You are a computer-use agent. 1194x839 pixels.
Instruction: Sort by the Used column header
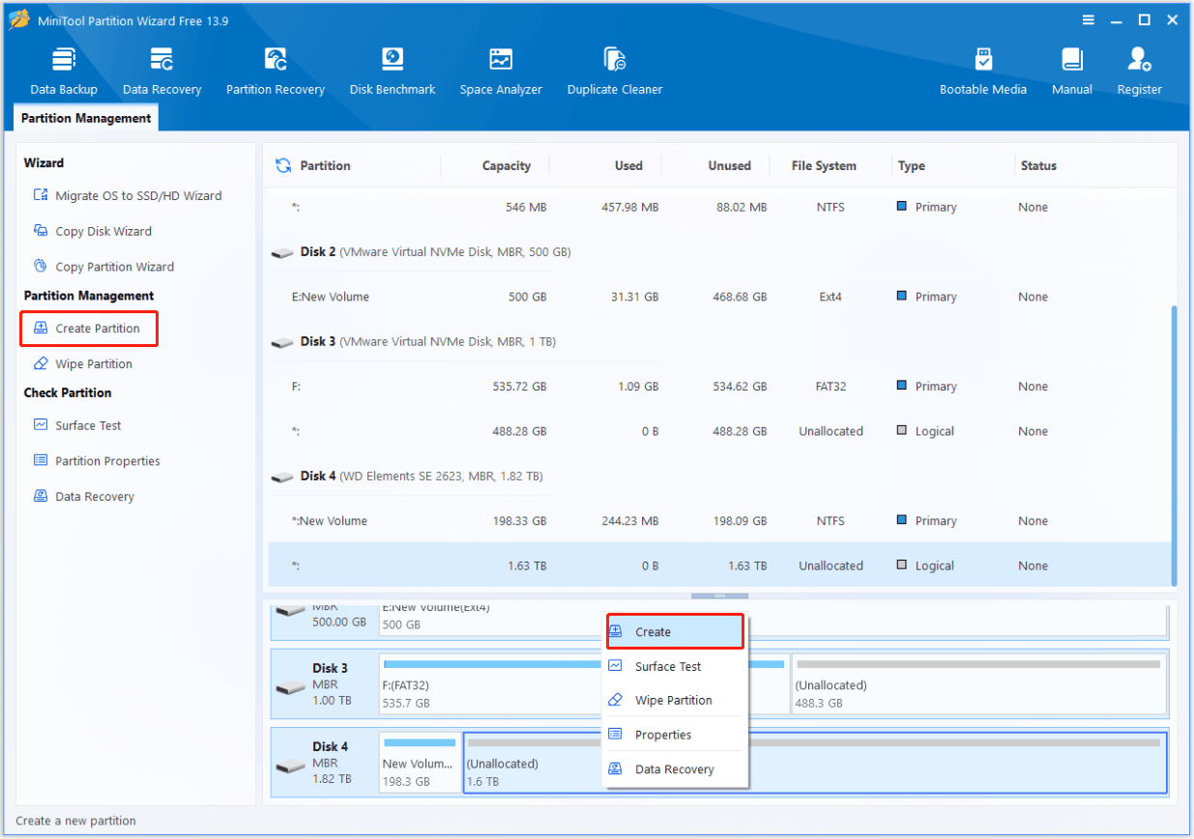click(628, 165)
